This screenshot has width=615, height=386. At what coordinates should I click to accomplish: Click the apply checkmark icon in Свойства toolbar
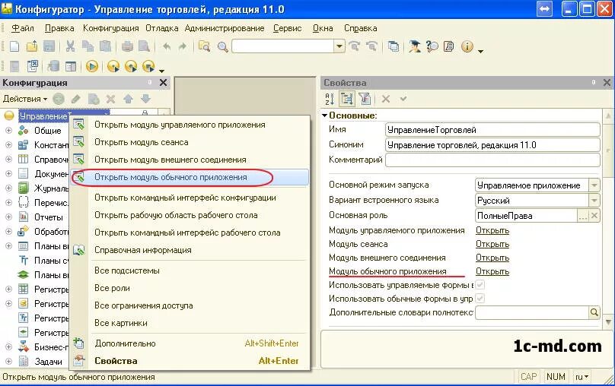coord(403,99)
